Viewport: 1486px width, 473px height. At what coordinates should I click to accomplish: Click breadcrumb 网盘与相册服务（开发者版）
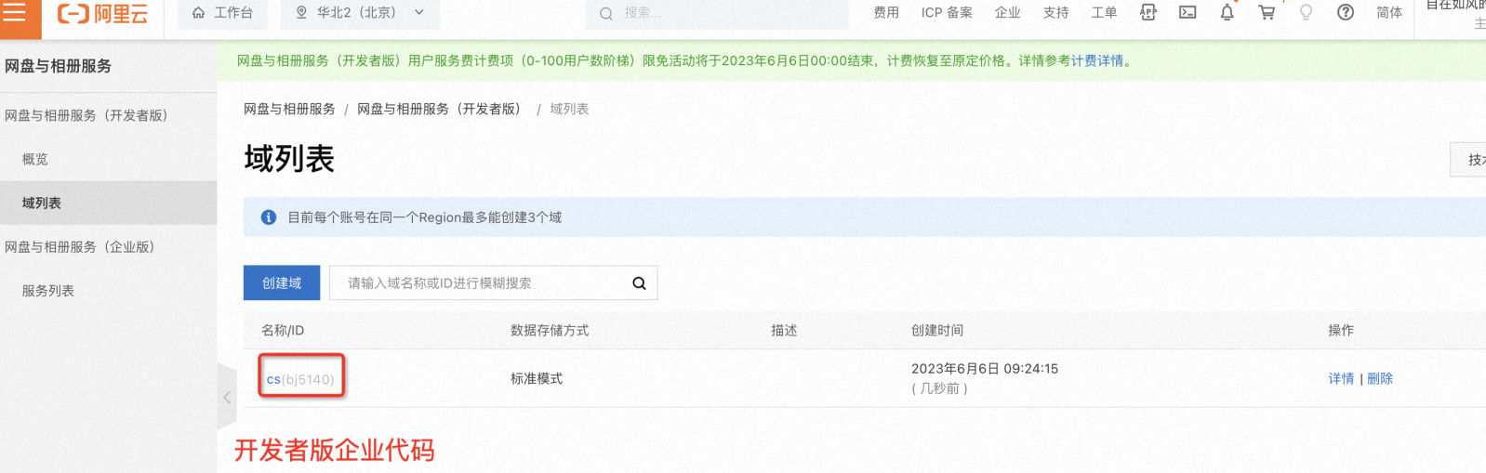pos(442,109)
